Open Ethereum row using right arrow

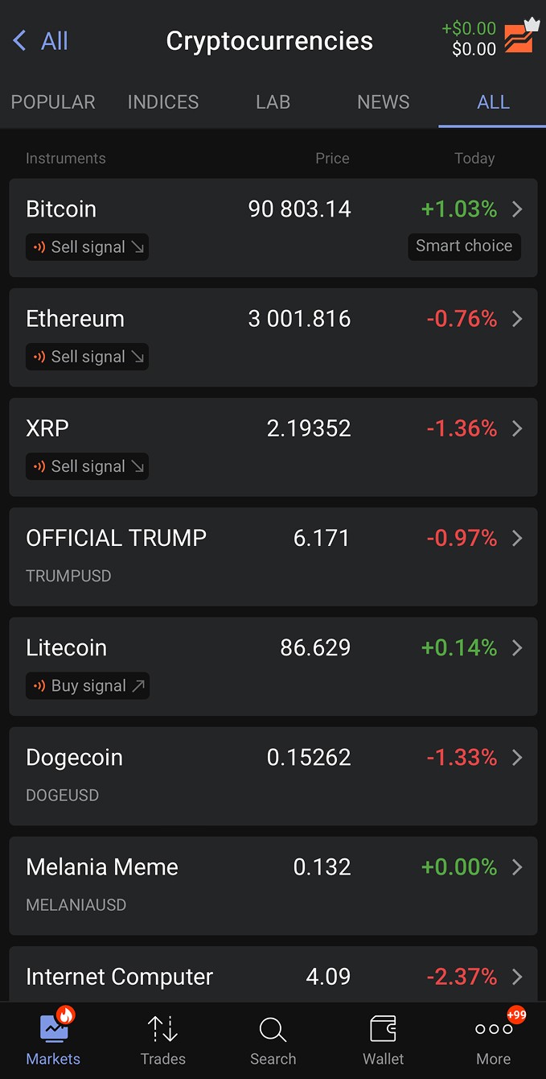pos(518,318)
